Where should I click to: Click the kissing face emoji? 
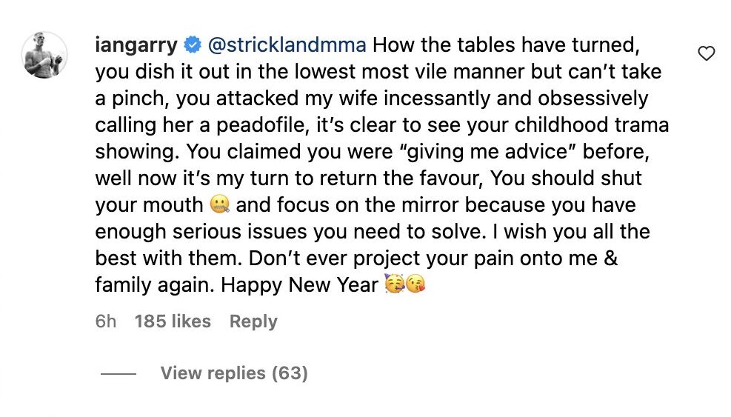[x=418, y=284]
